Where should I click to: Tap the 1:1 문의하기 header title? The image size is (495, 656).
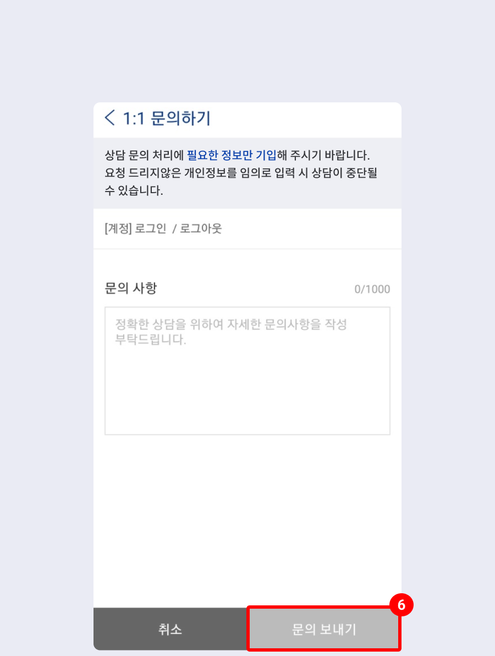(x=167, y=118)
